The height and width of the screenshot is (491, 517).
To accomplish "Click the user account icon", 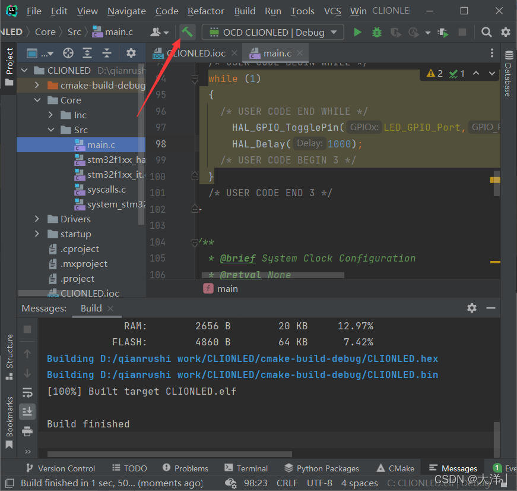I will (x=159, y=32).
